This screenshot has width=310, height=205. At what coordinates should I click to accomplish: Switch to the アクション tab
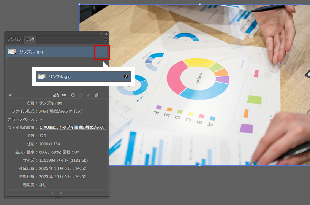click(x=15, y=40)
